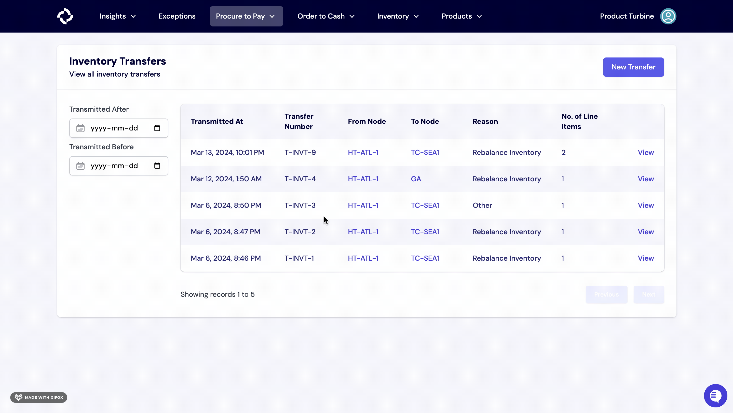733x413 pixels.
Task: Click the company logo home icon
Action: pos(65,16)
